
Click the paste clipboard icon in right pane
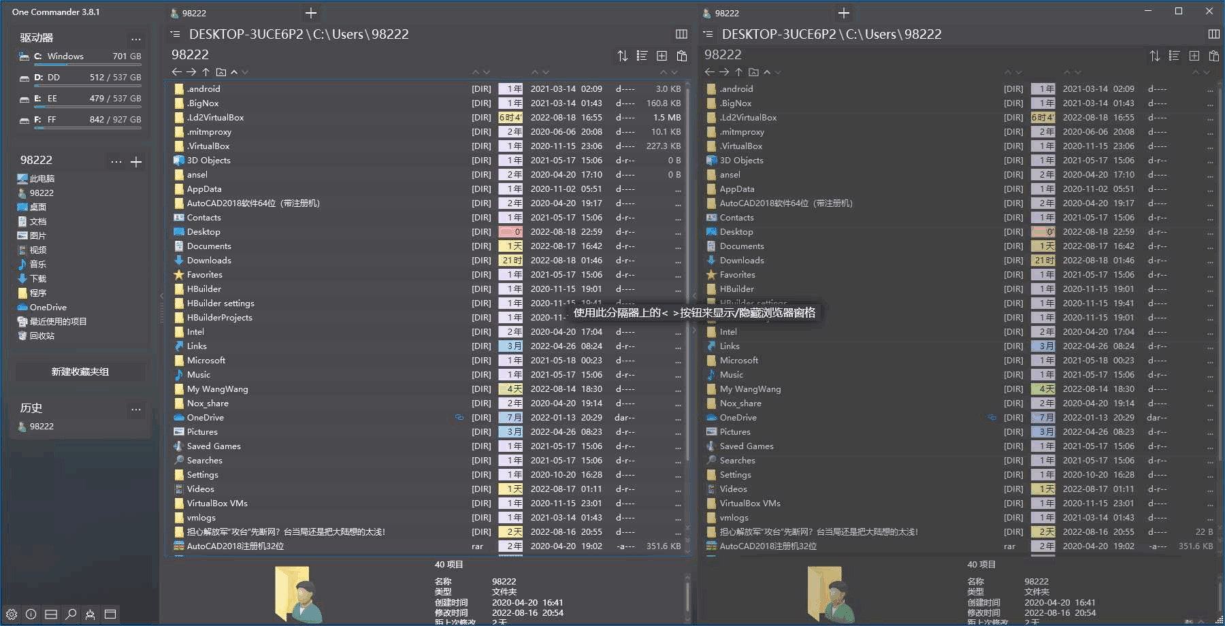[1213, 56]
